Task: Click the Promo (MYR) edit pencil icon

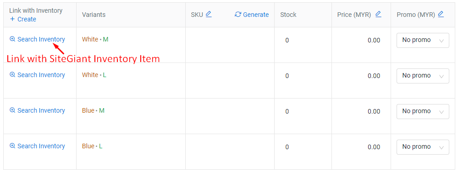Action: click(x=441, y=14)
